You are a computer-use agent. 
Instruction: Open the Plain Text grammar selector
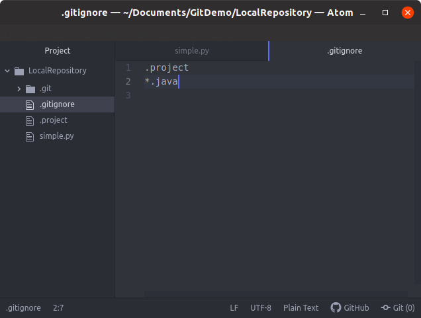click(301, 308)
